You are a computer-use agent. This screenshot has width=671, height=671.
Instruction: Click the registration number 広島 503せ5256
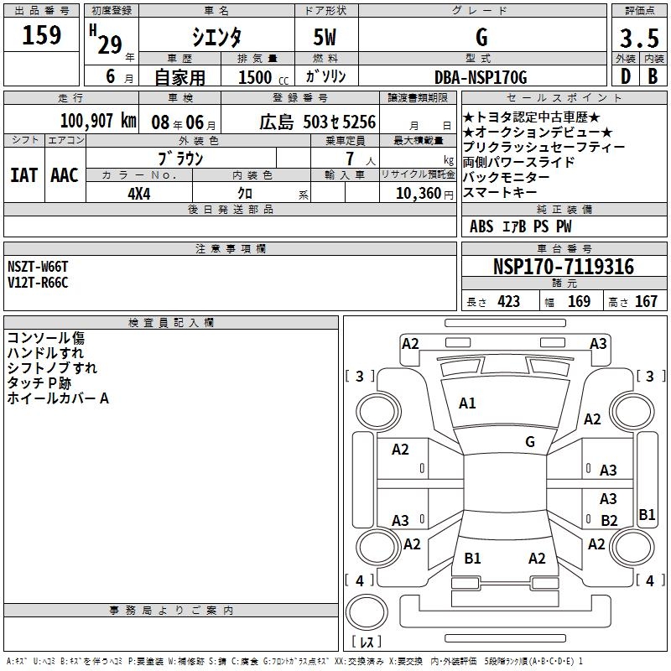tap(317, 122)
